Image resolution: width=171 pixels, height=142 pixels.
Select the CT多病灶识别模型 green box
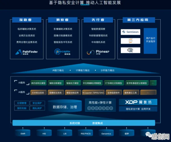(x=114, y=83)
